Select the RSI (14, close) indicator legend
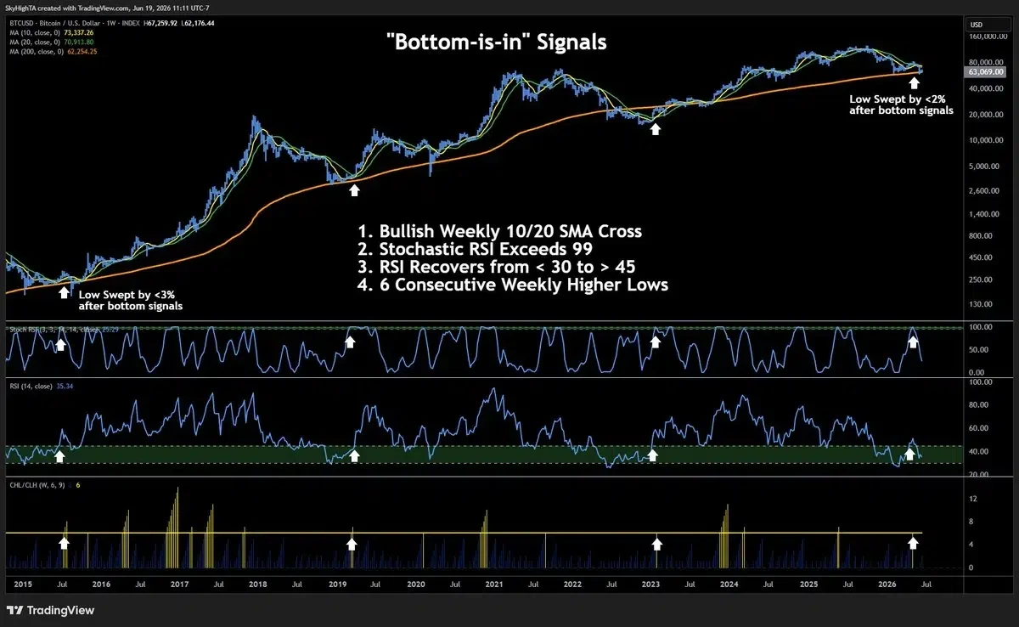Viewport: 1019px width, 627px height. 42,385
